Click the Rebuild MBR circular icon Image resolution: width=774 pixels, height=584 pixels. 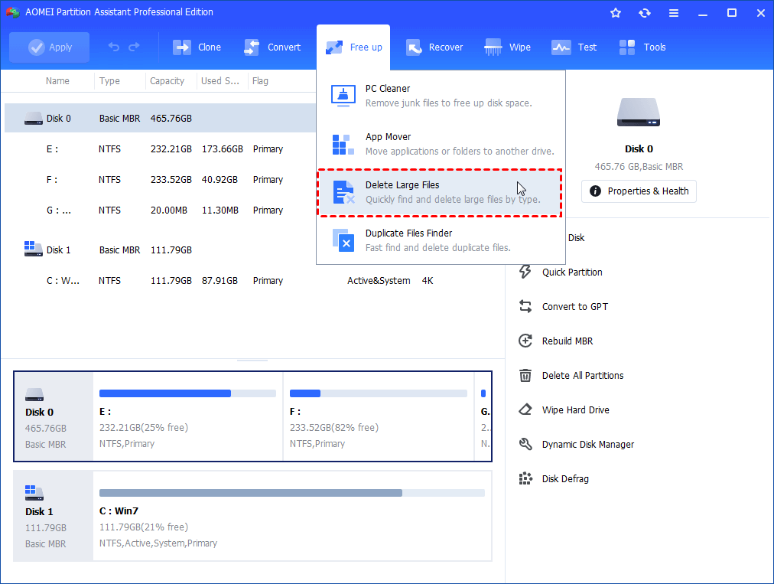click(525, 341)
